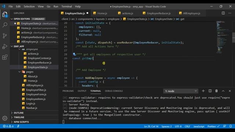
Task: Open the Explorer view in activity bar
Action: click(x=5, y=15)
